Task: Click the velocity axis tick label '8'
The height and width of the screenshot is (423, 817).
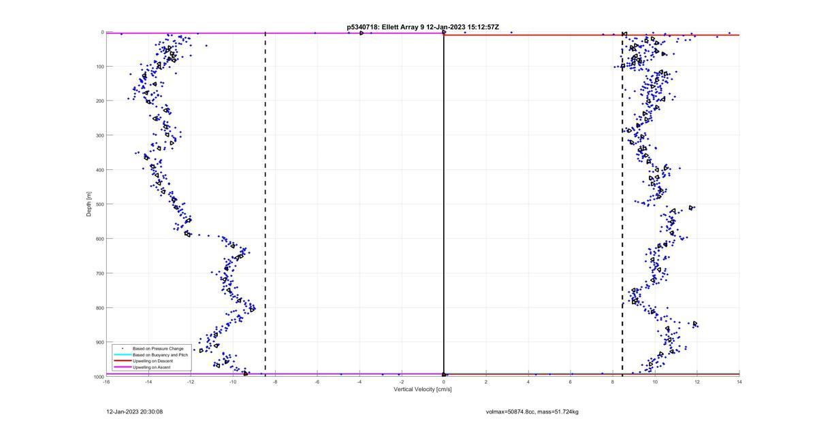Action: click(x=613, y=382)
